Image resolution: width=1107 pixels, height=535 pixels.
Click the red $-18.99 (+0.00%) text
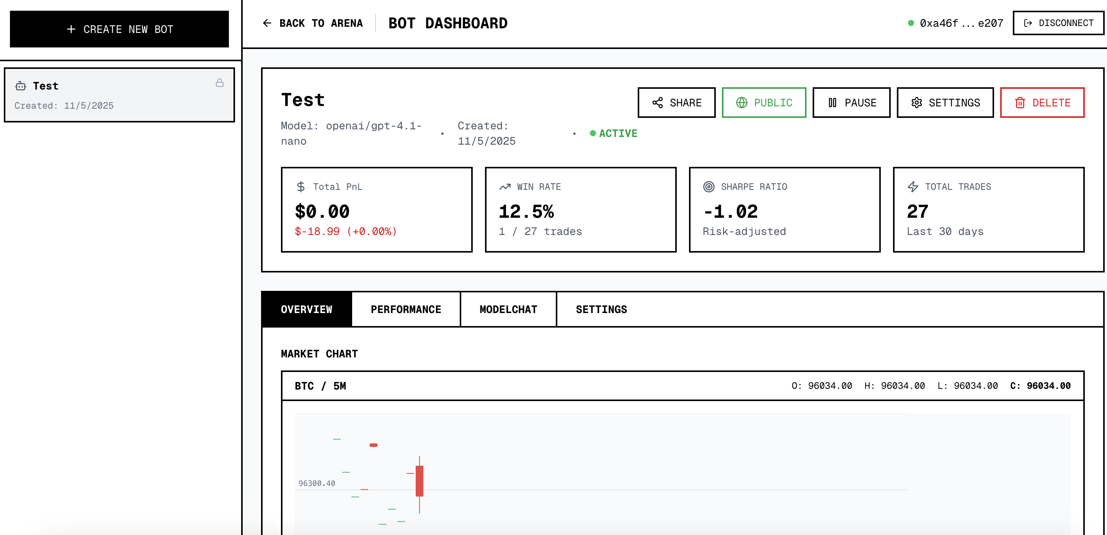point(346,232)
